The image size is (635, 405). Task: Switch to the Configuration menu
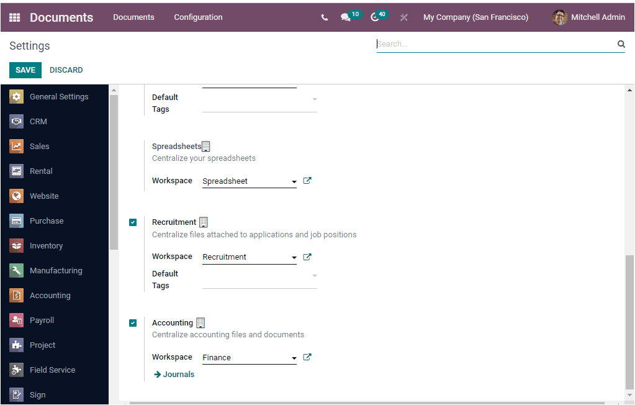click(x=198, y=17)
